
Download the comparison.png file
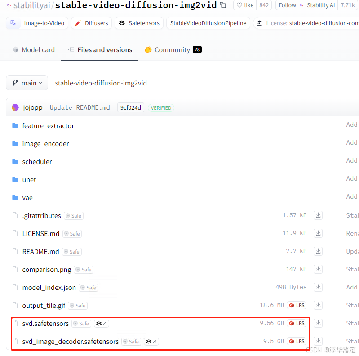(x=318, y=269)
